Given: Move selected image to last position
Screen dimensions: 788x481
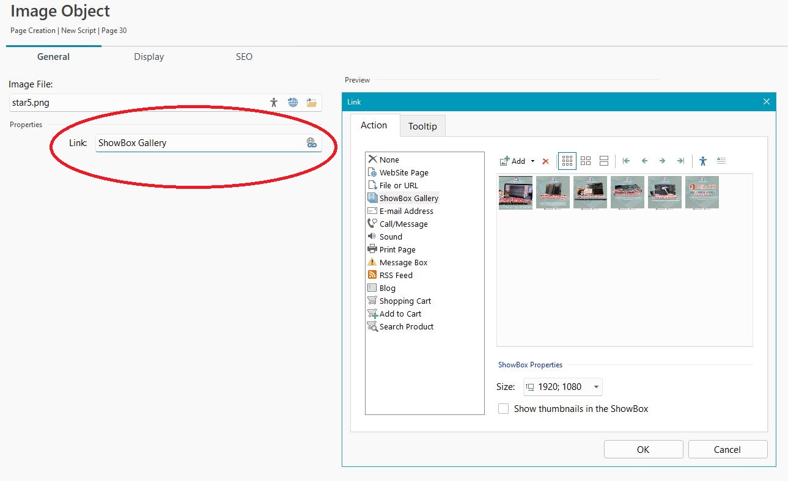Looking at the screenshot, I should point(680,161).
